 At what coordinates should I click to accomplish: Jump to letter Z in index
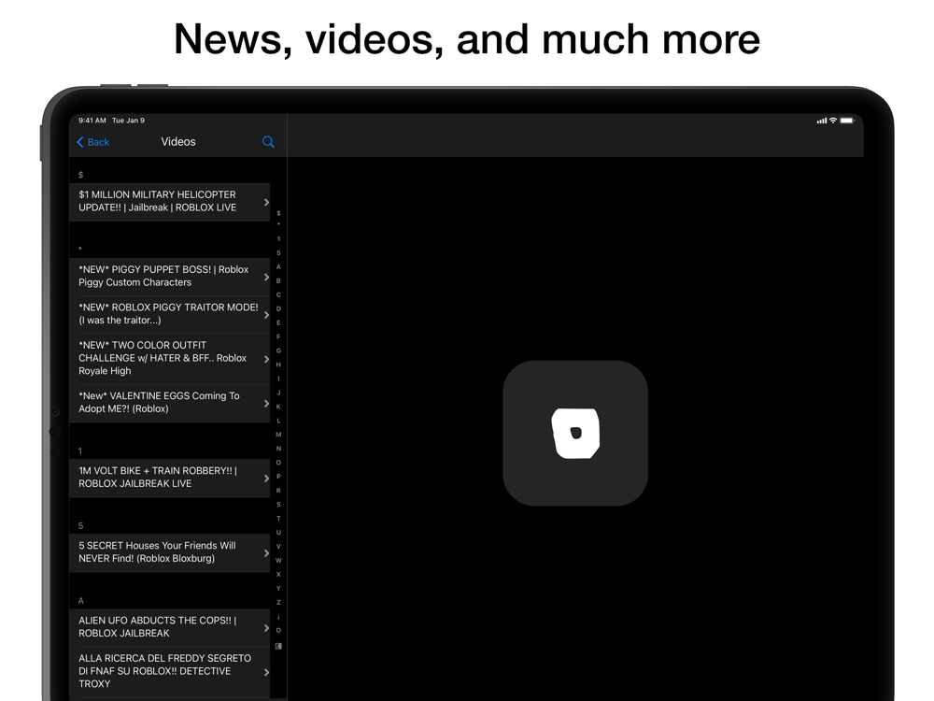(278, 602)
